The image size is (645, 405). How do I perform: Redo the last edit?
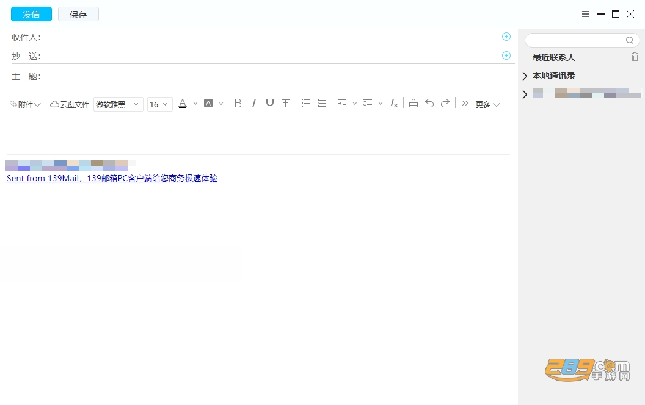tap(445, 104)
